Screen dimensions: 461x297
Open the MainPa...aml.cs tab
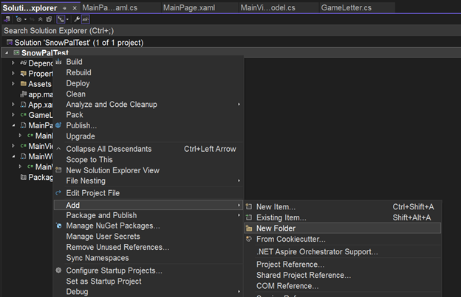point(121,7)
